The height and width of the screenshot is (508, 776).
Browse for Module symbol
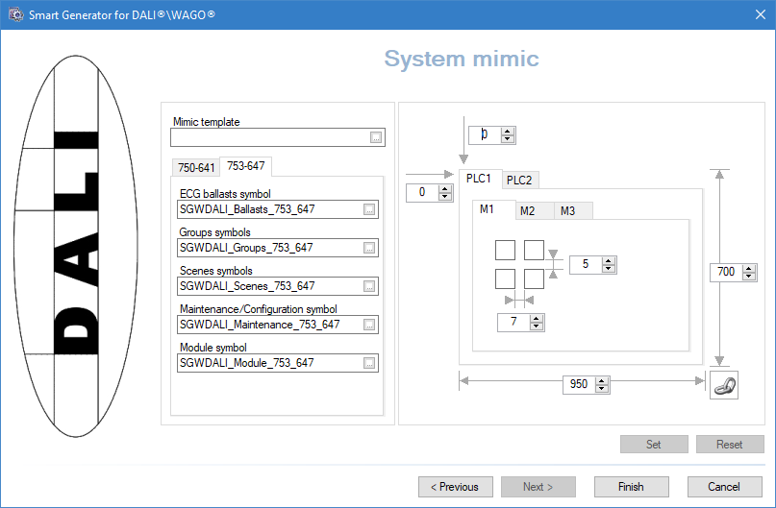point(369,363)
